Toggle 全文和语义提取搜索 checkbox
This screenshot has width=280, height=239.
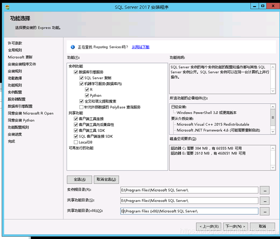tap(81, 101)
